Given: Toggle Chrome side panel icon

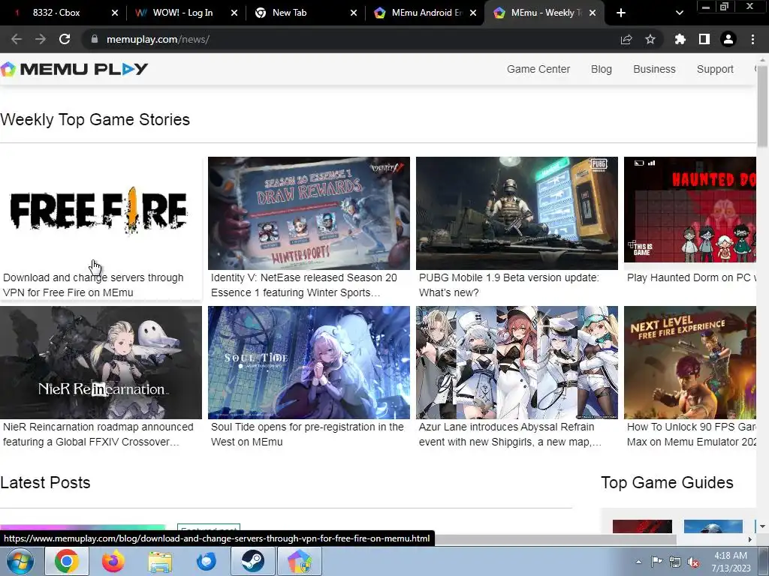Looking at the screenshot, I should click(704, 39).
